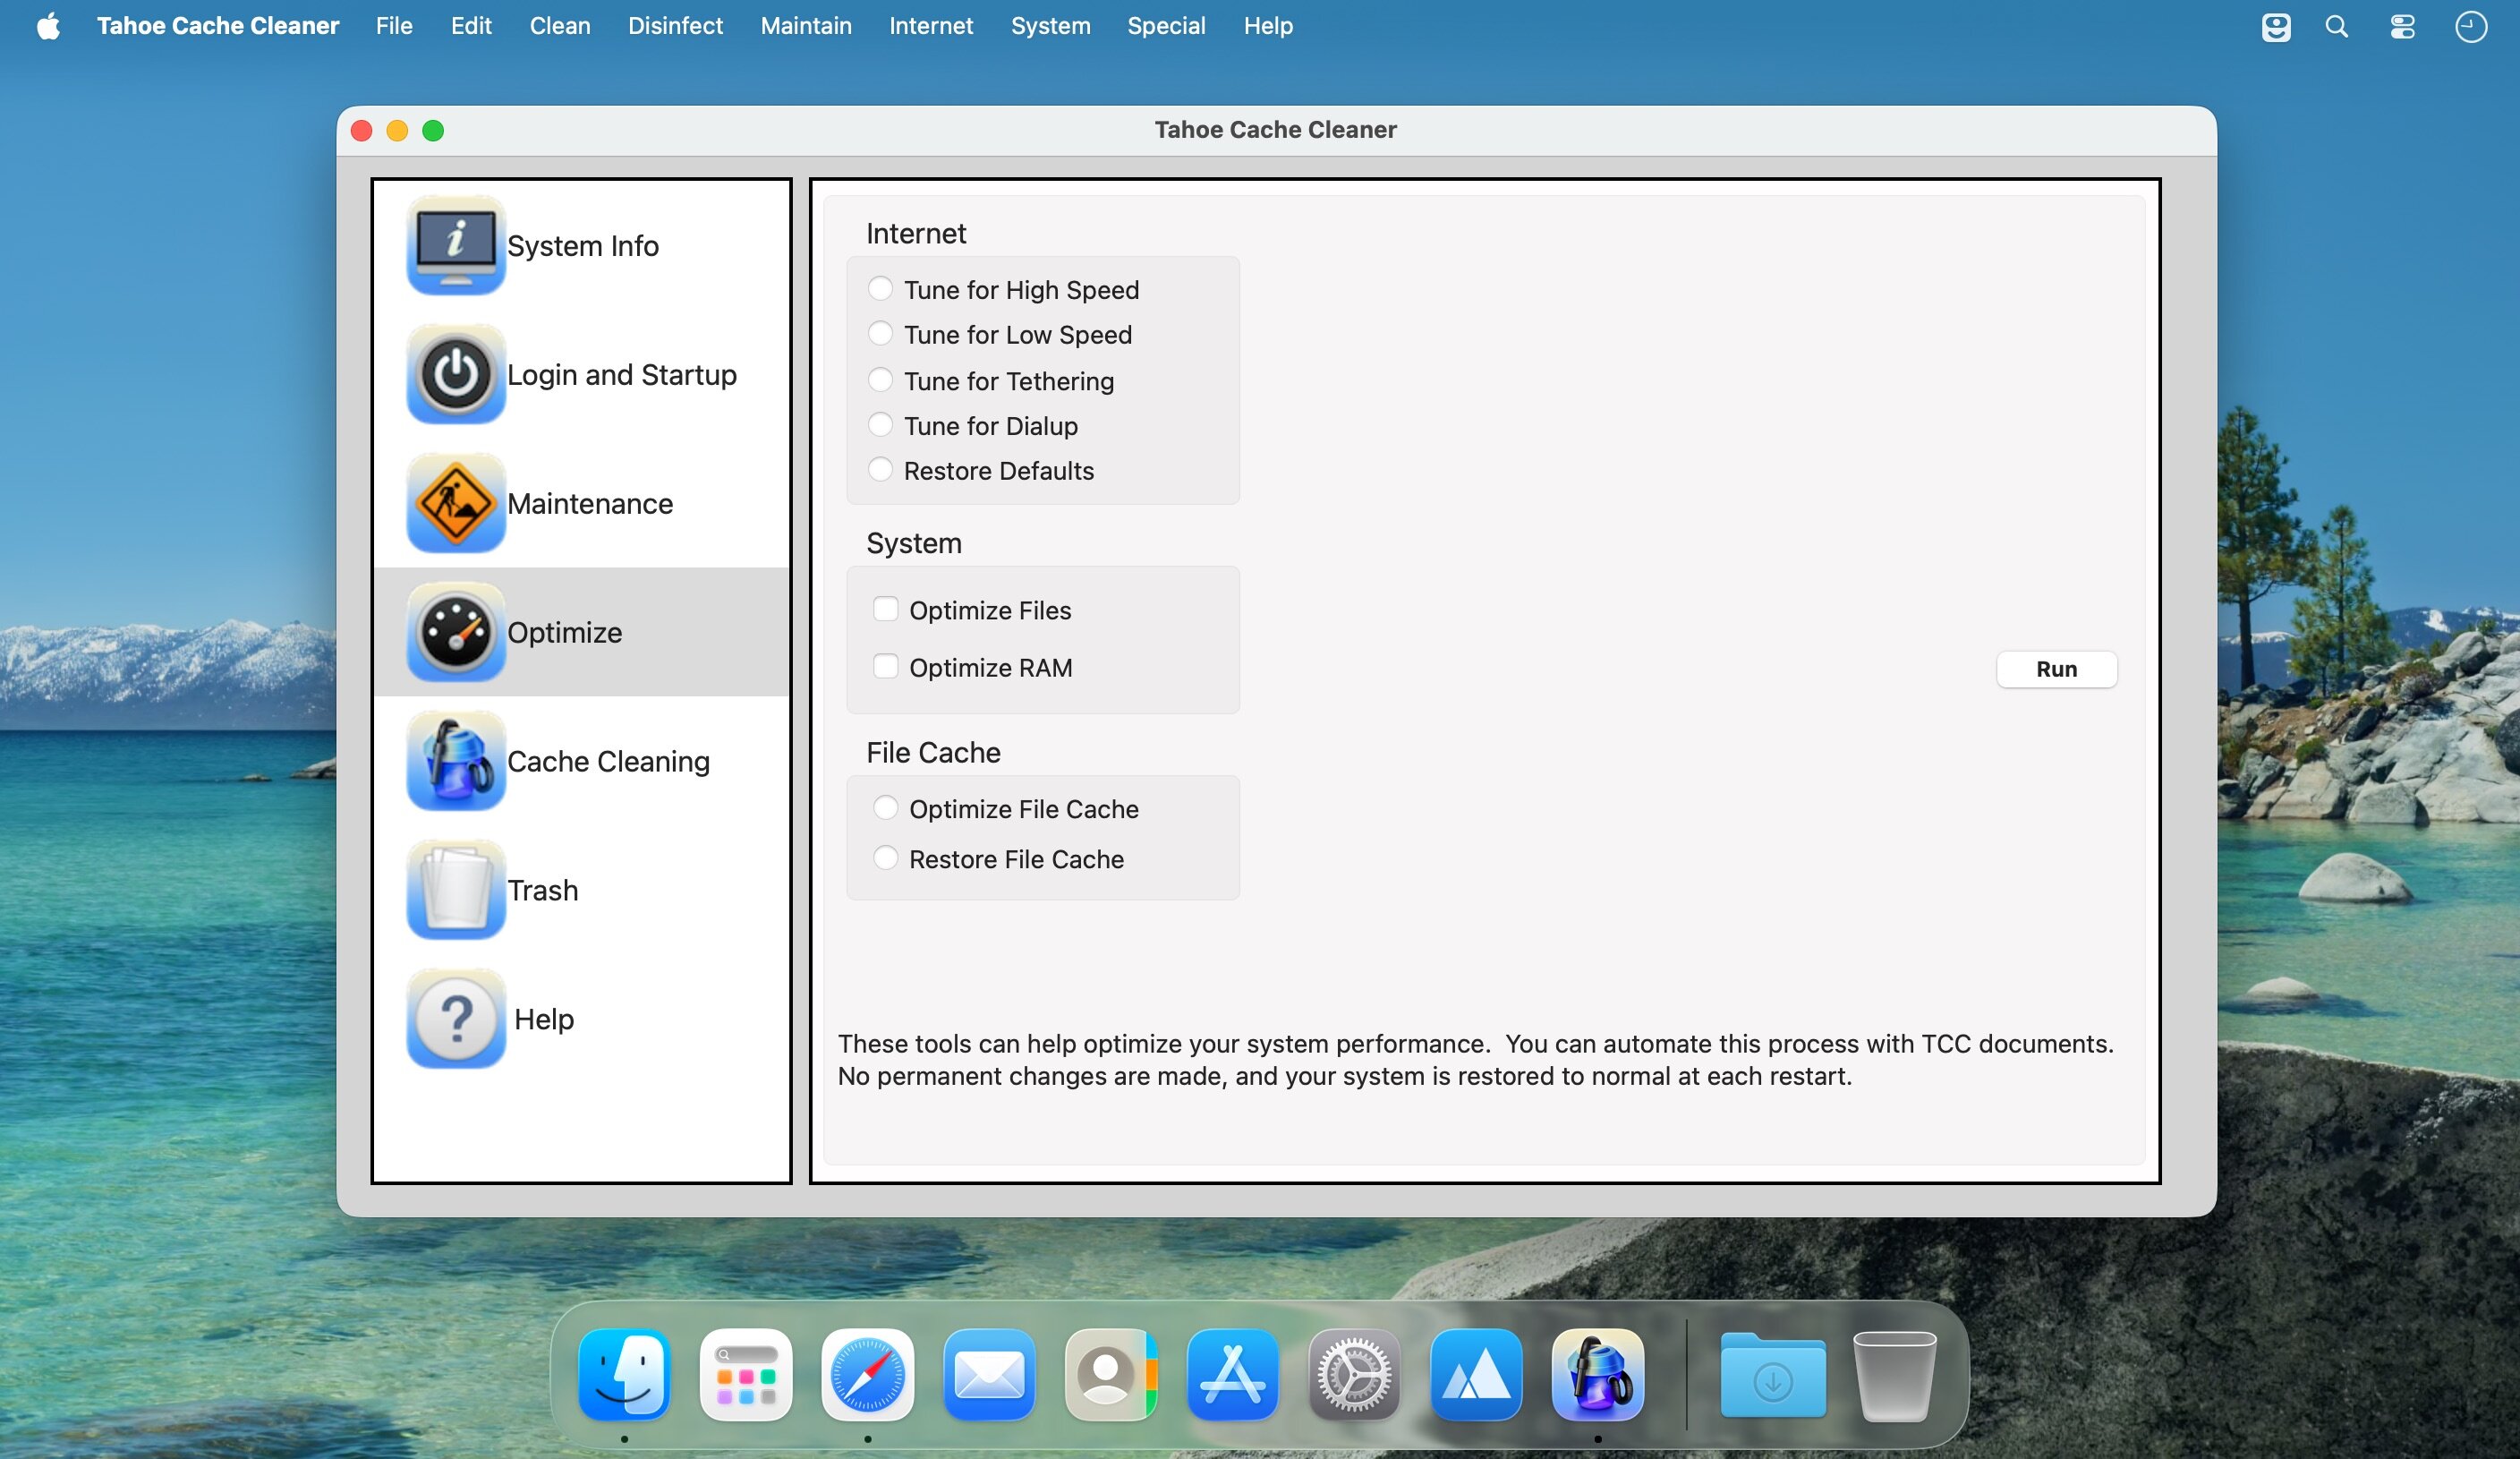Click the clock icon in the menu bar
Screen dimensions: 2520x1459
click(x=2471, y=26)
